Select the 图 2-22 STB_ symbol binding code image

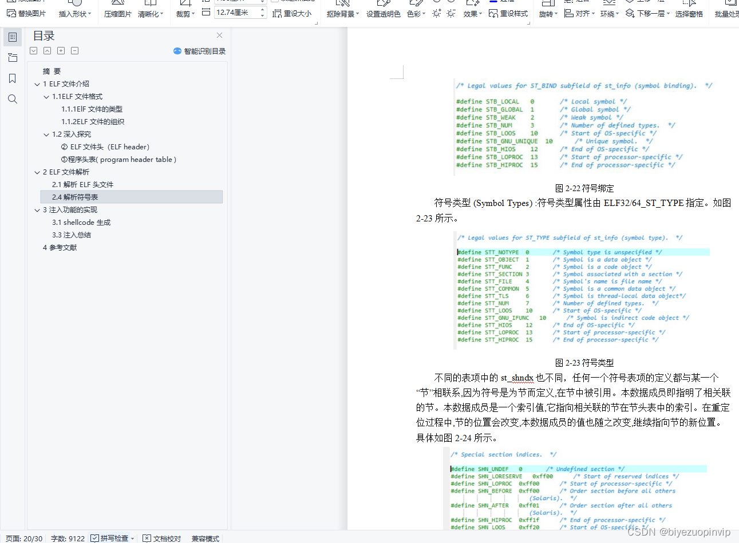click(584, 126)
